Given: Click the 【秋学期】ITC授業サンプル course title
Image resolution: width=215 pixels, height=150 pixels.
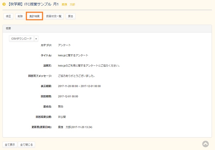Looking at the screenshot, I should (33, 4).
